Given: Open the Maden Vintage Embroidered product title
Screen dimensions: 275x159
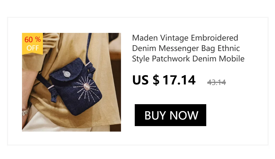Looking at the screenshot, I should click(188, 48).
